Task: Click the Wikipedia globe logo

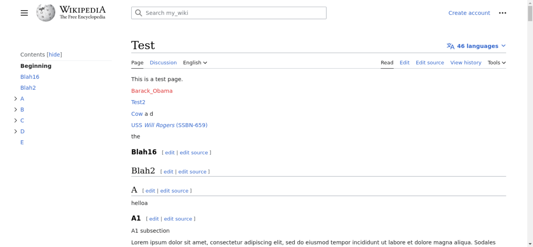Action: click(46, 13)
